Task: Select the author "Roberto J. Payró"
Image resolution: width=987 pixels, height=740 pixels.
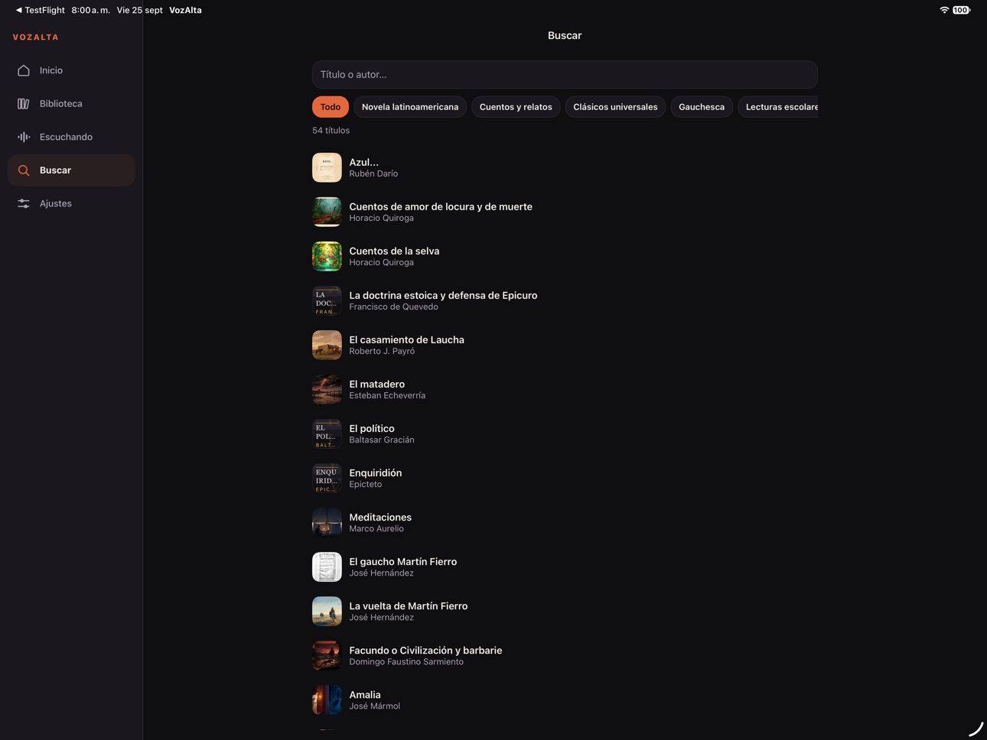Action: pyautogui.click(x=382, y=351)
